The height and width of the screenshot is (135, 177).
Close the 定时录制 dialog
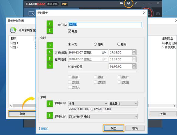144,13
